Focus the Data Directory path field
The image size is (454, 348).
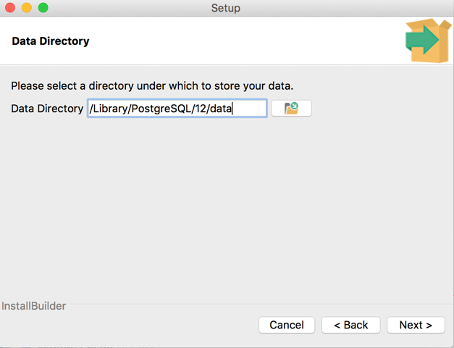pyautogui.click(x=177, y=109)
